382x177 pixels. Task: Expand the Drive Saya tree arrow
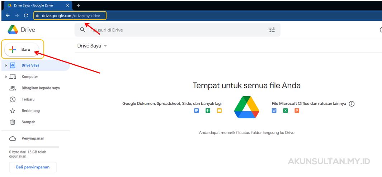6,65
